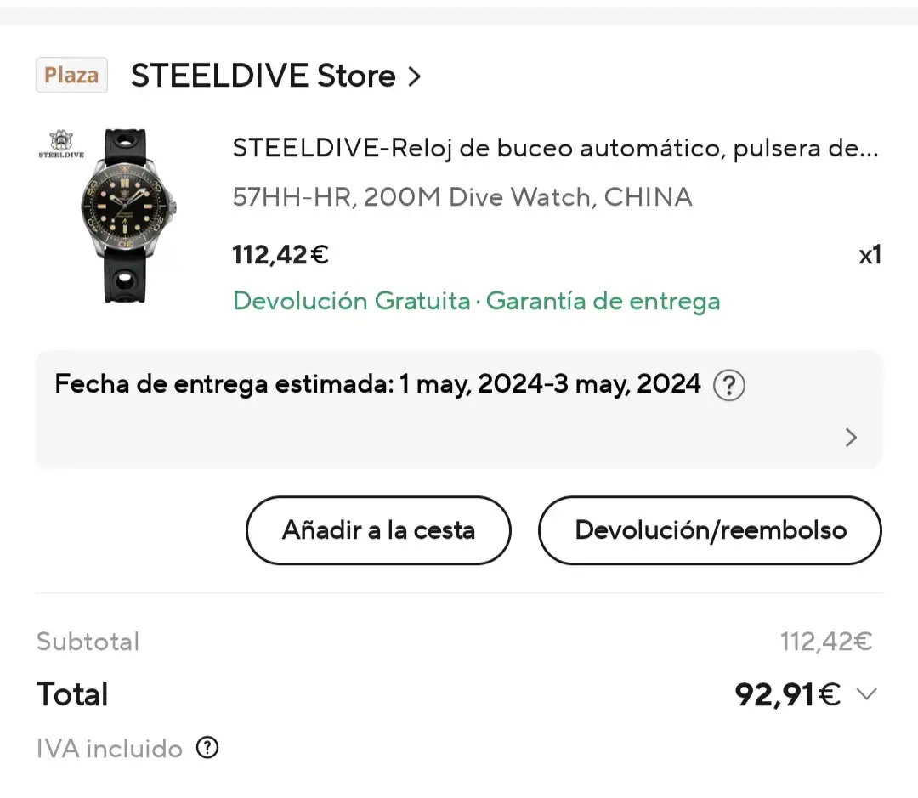Open the STEELDIVE Store page
The image size is (918, 798).
coord(263,76)
